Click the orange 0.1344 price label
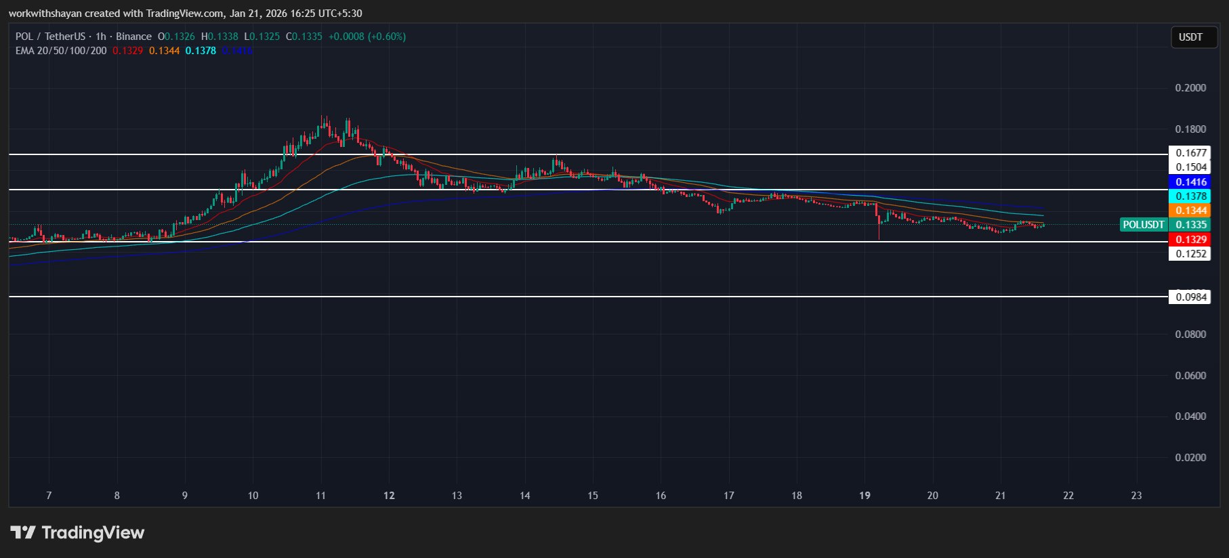Screen dimensions: 1229x558 point(1190,211)
